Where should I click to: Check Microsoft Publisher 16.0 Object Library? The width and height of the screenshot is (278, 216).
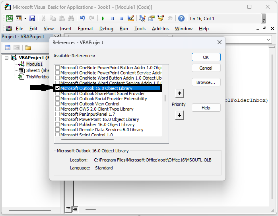[x=57, y=125]
